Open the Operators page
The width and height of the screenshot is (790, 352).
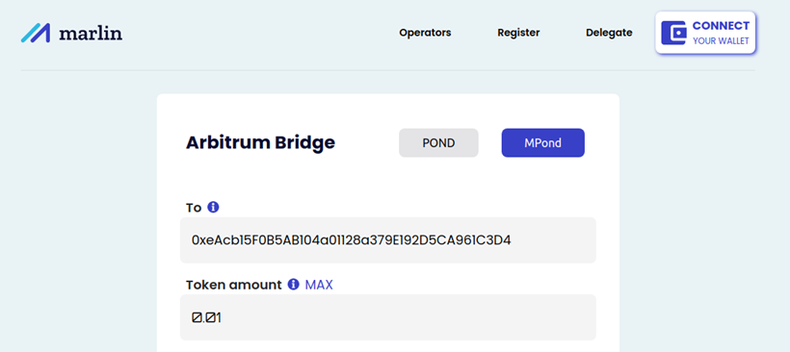tap(425, 33)
